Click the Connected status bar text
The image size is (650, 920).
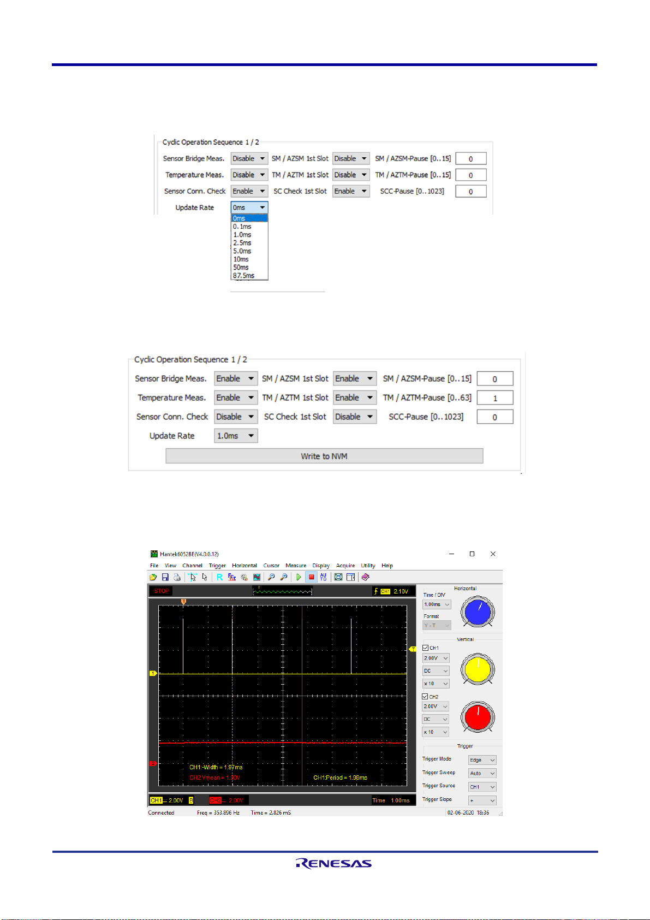coord(161,812)
